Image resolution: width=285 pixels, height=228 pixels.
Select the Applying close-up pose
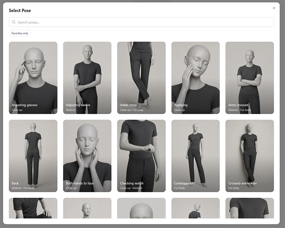[196, 78]
